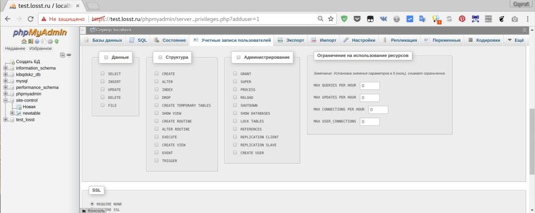The height and width of the screenshot is (213, 535).
Task: Open Chrome three-dot menu
Action: (x=527, y=19)
